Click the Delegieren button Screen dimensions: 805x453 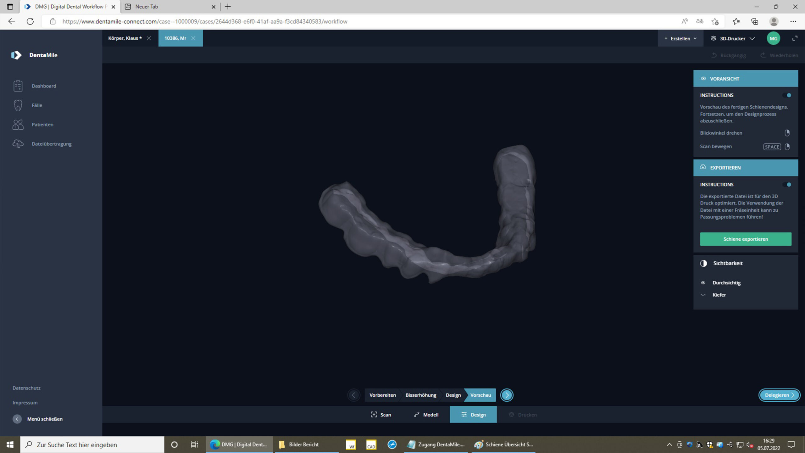[779, 395]
